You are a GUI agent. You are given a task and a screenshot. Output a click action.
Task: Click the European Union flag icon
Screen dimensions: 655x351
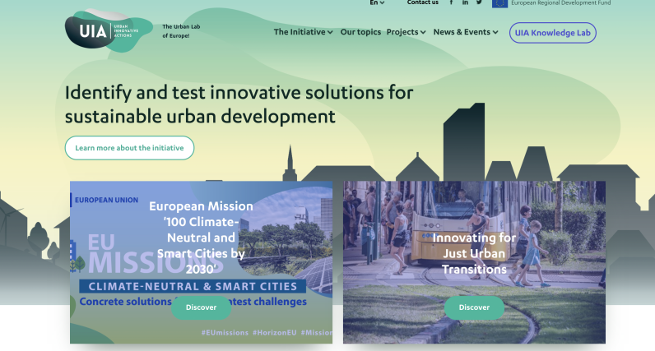[x=499, y=3]
